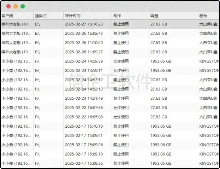Click 禁止使用 in the 14:53:12 row

tap(121, 80)
